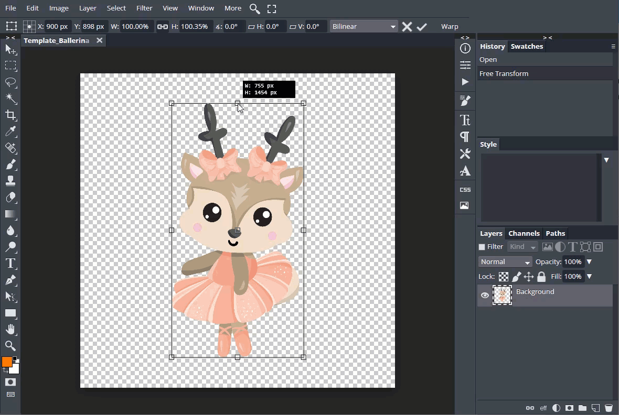This screenshot has height=415, width=619.
Task: Open the Normal blend mode dropdown
Action: coord(505,262)
